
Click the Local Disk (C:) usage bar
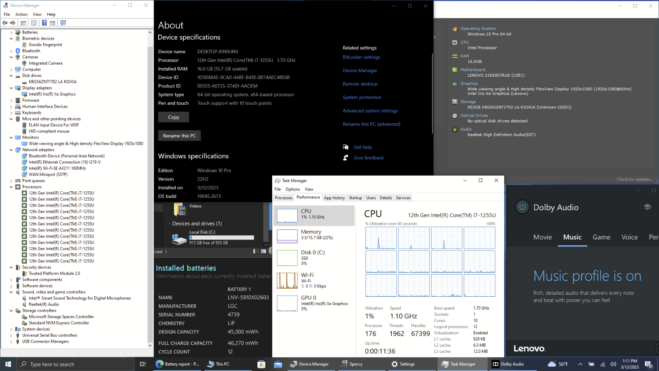221,237
